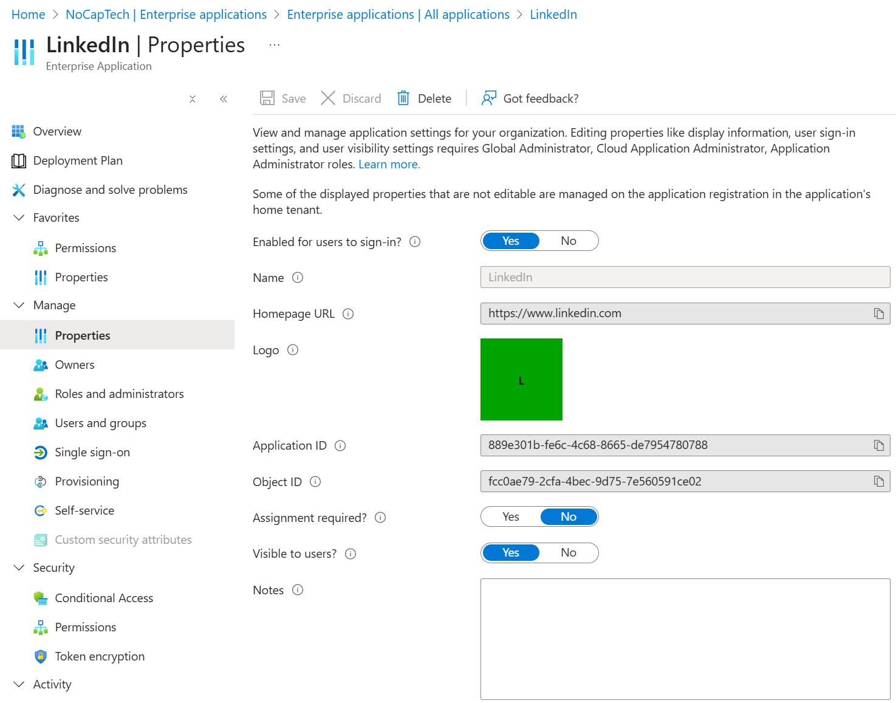Set Visible to users to No

pos(569,553)
